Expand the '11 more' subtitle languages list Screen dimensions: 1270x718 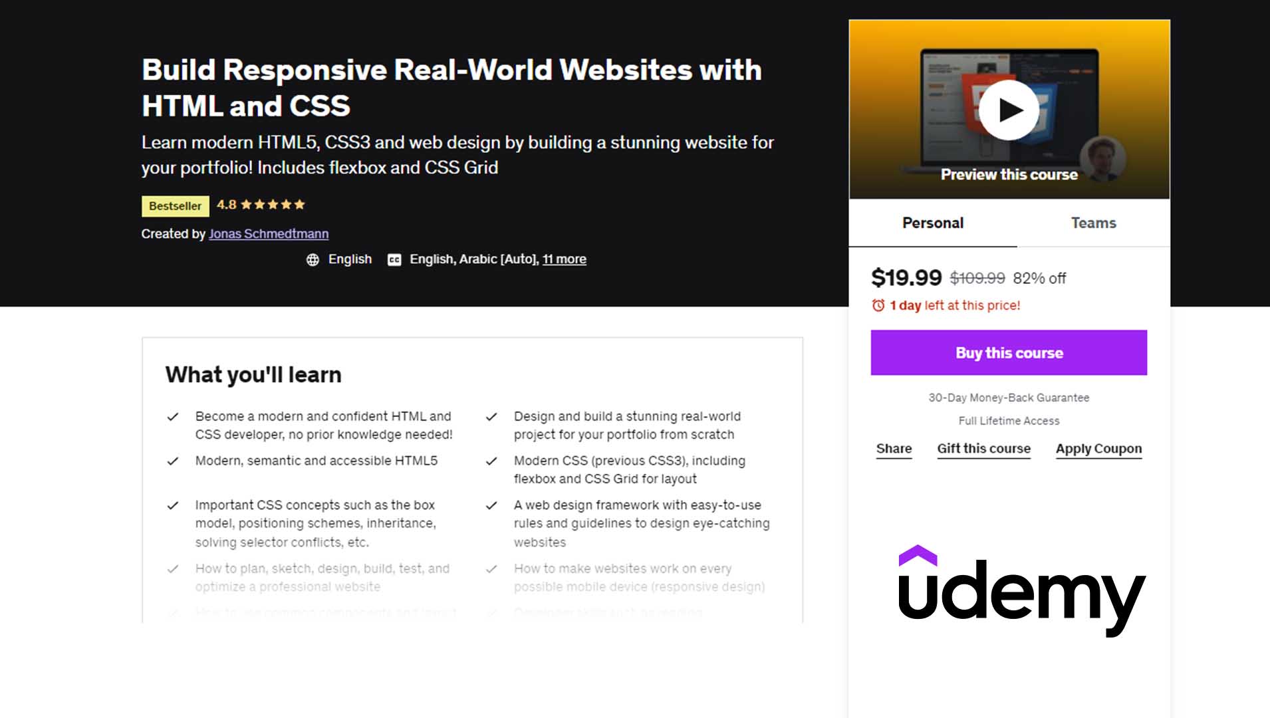[x=563, y=259]
